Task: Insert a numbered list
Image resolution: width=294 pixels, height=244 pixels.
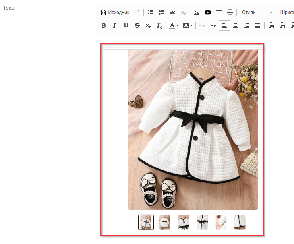Action: tap(150, 12)
